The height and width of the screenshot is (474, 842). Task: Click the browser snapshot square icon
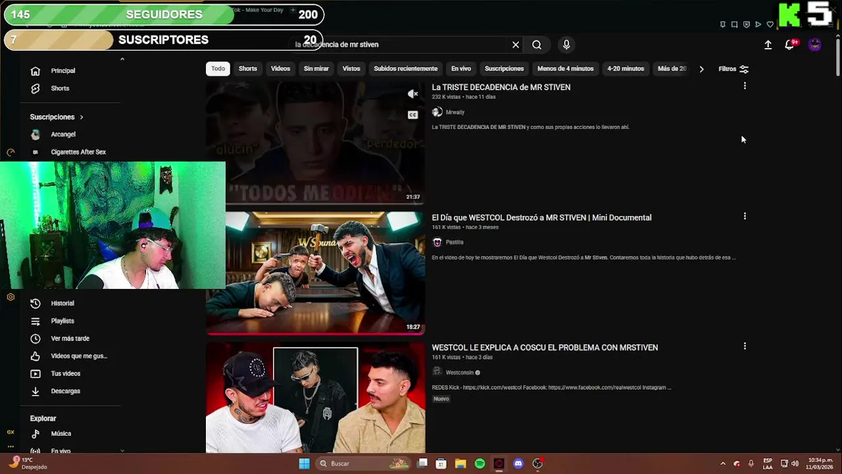[734, 24]
